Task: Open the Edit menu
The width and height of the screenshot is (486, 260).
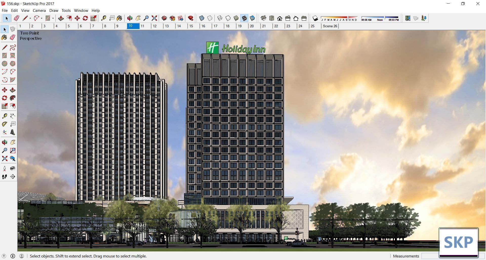Action: [x=14, y=11]
